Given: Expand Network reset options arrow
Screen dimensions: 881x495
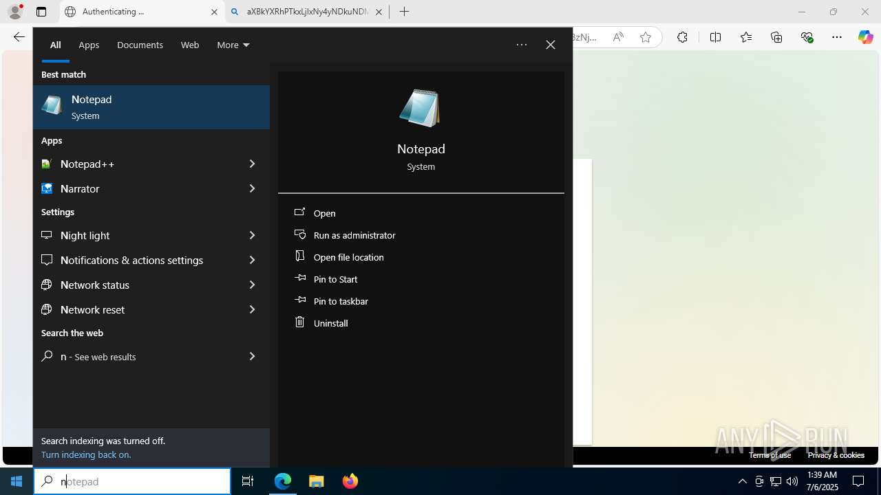Looking at the screenshot, I should pos(252,309).
